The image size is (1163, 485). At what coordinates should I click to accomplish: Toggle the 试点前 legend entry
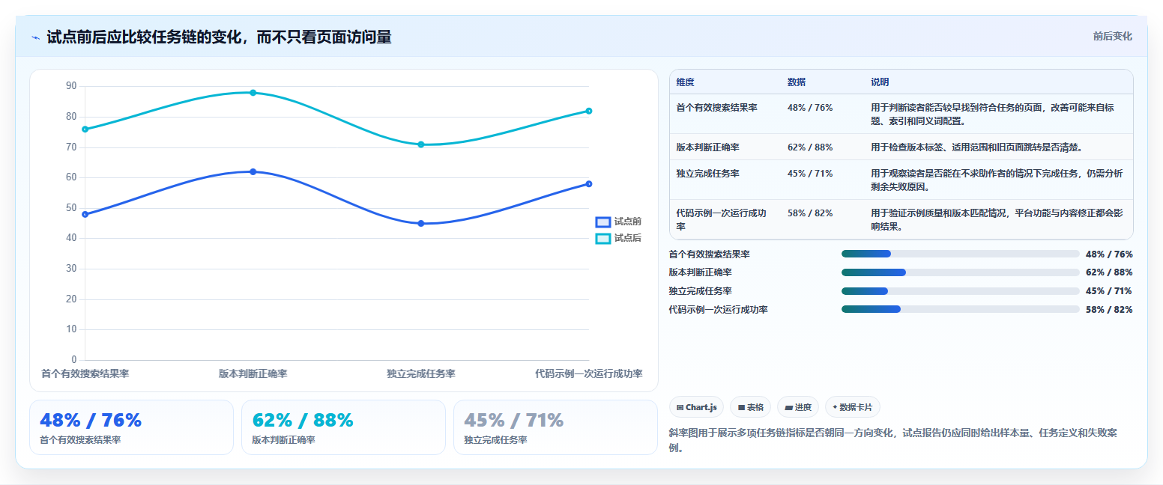click(x=618, y=222)
